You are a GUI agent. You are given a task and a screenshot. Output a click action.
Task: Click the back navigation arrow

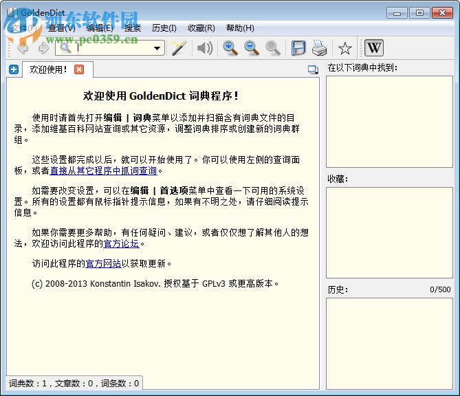[x=23, y=48]
